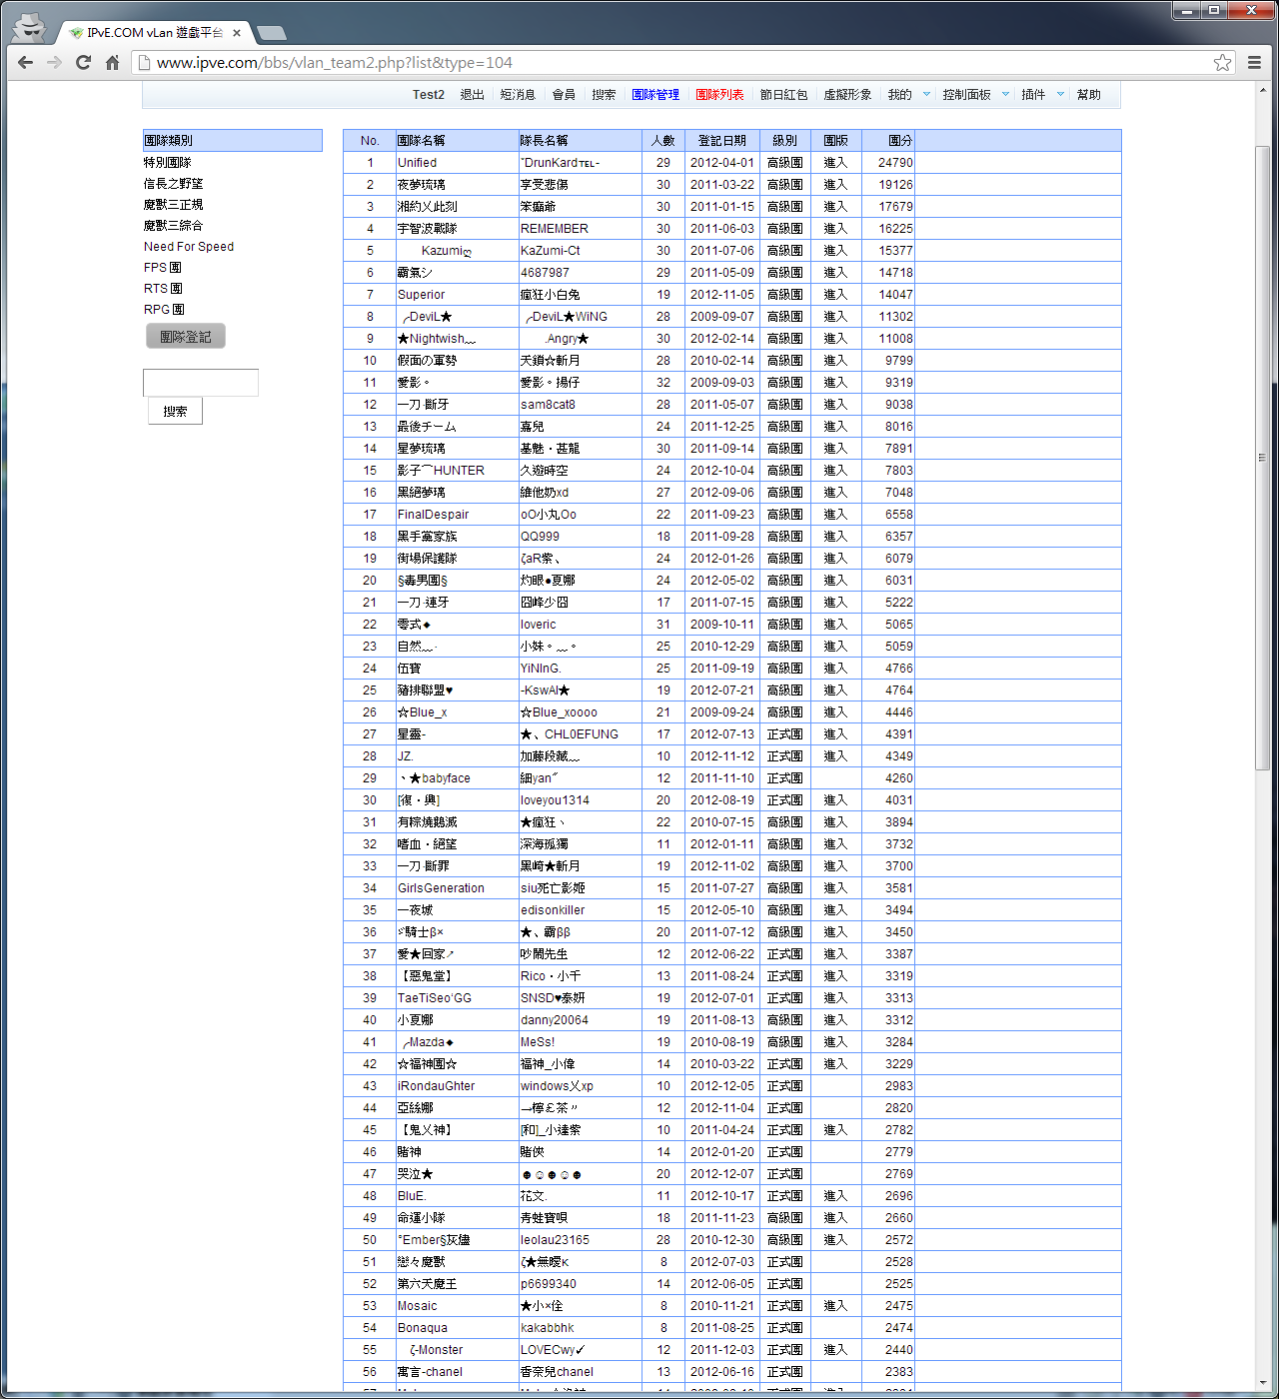Screen dimensions: 1279x1399
Task: Click 進入 in the BluE. row
Action: (x=835, y=1196)
